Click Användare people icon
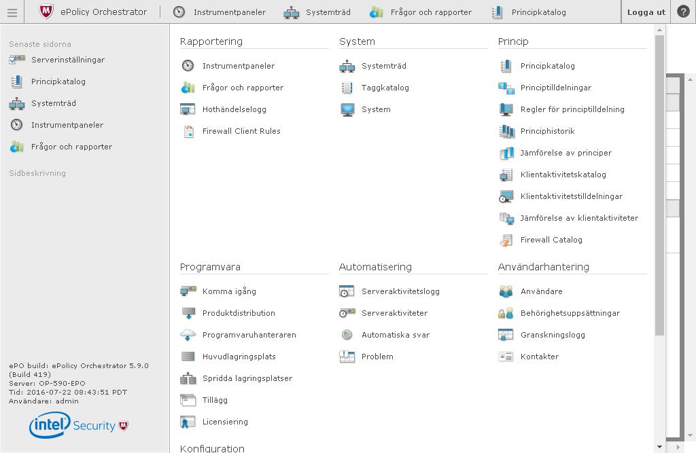 (x=506, y=291)
